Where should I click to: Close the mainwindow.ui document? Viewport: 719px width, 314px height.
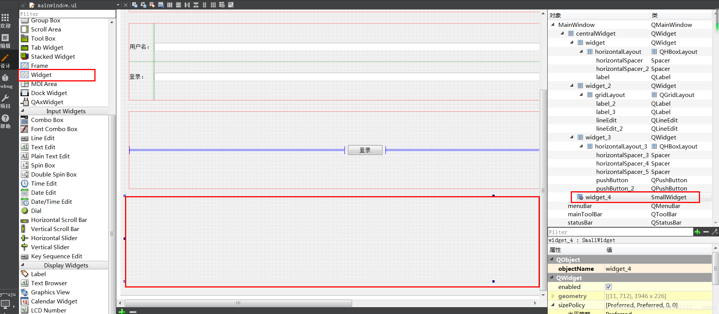tap(125, 5)
